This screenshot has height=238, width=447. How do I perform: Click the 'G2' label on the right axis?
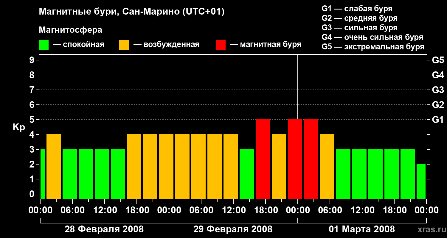438,105
